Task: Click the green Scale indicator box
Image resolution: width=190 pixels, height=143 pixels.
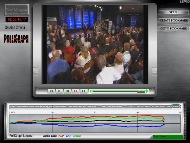Action: 168,137
